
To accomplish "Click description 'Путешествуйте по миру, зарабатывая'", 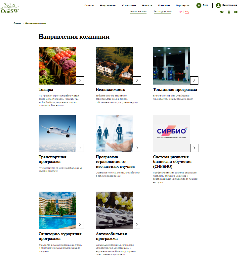I will (x=60, y=170).
